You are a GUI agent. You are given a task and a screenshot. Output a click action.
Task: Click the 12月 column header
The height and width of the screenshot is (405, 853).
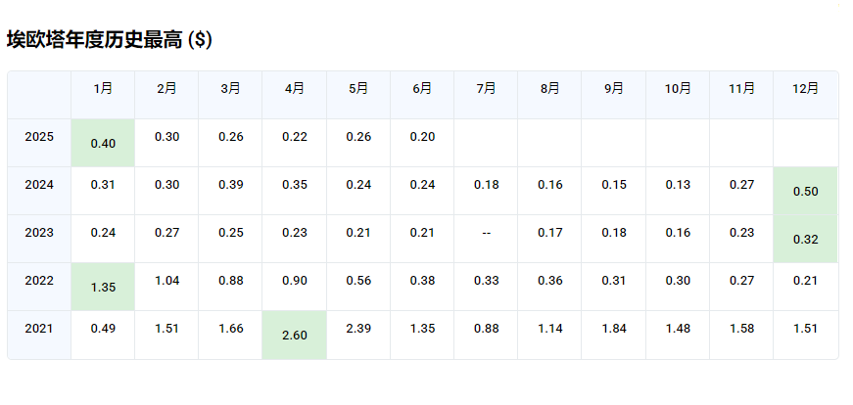pyautogui.click(x=805, y=89)
